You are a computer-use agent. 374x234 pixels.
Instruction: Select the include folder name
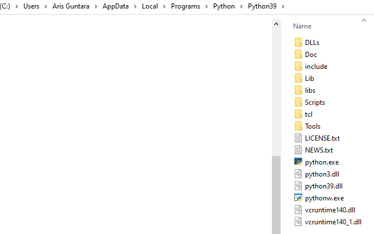tap(316, 67)
